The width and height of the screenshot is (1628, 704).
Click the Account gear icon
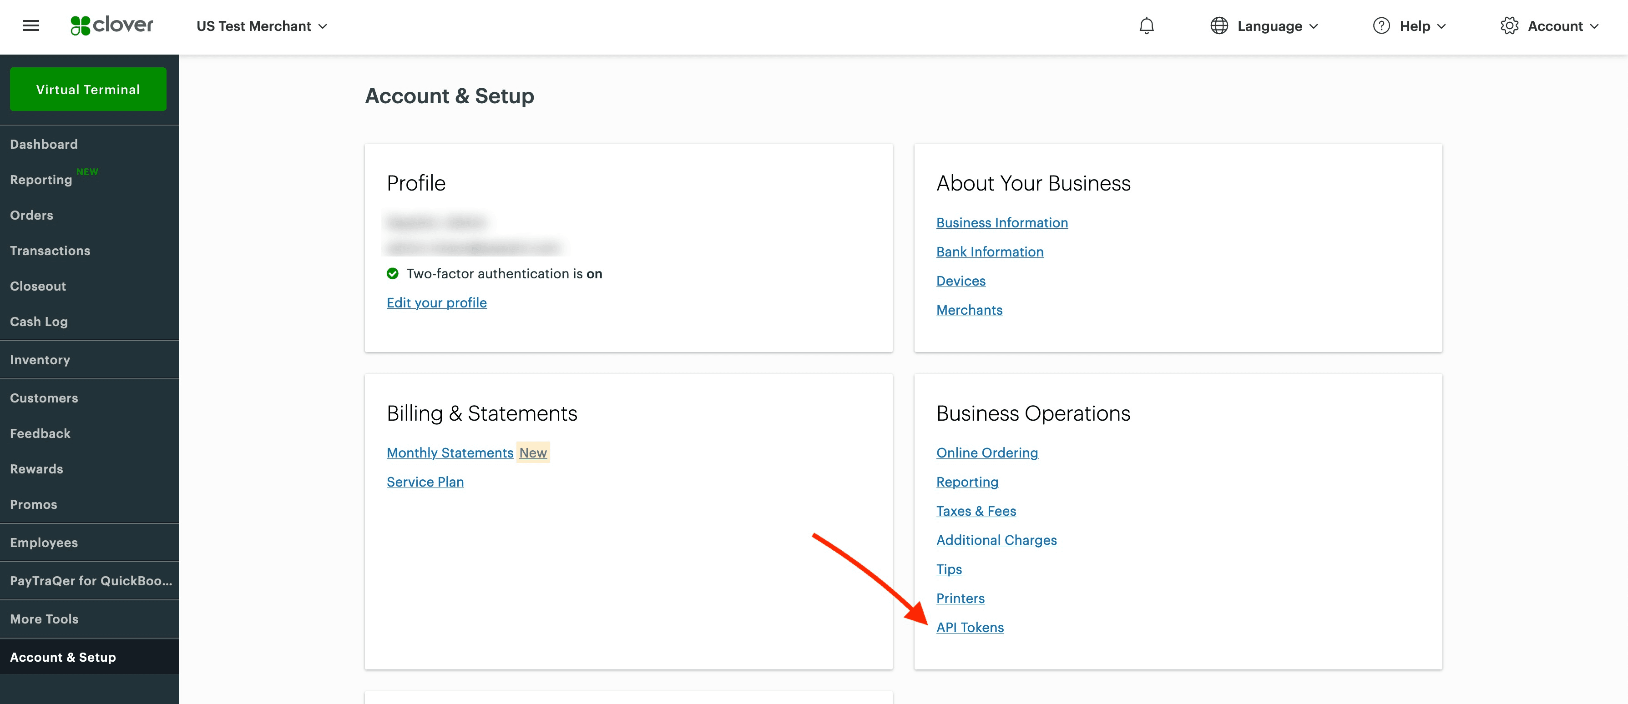point(1511,26)
